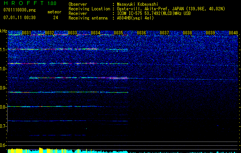Click the Receiving Location label
The image size is (241, 153).
[x=89, y=9]
